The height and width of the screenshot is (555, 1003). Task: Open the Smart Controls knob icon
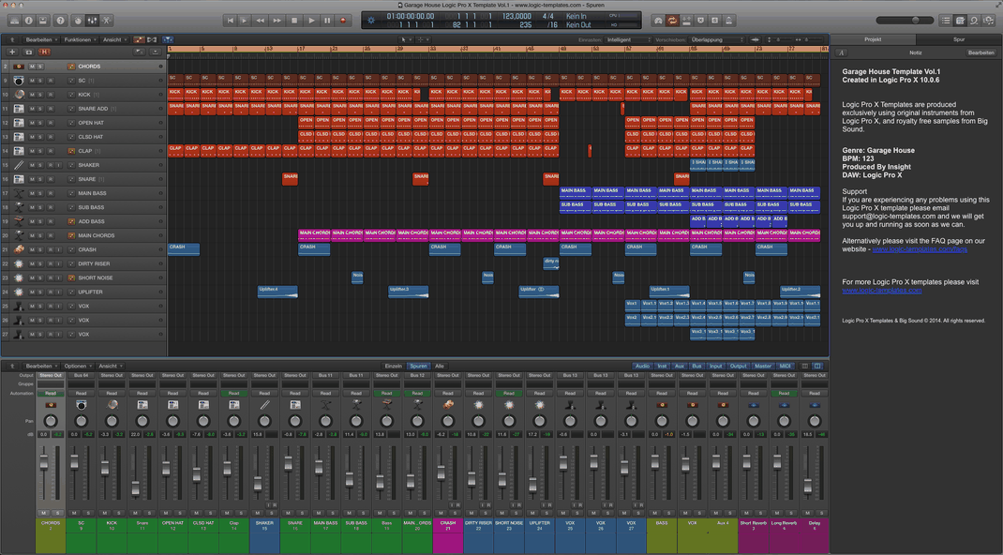coord(78,21)
